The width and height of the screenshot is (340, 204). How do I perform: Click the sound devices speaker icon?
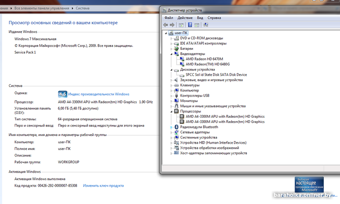(176, 80)
